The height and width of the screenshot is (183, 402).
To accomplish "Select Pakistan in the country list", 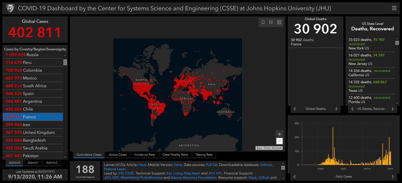I will click(x=33, y=155).
